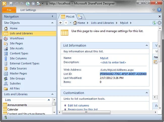Click the Stop icon in quick access toolbar
164x122 pixels.
(x=33, y=4)
